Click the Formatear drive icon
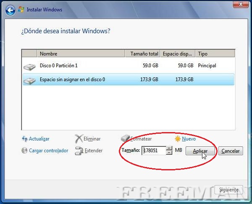The width and height of the screenshot is (252, 204). (125, 138)
